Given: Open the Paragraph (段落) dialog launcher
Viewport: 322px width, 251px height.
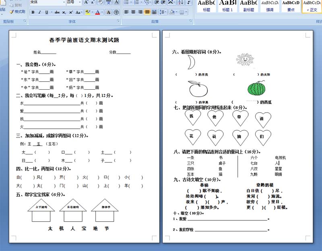Looking at the screenshot, I should [190, 21].
